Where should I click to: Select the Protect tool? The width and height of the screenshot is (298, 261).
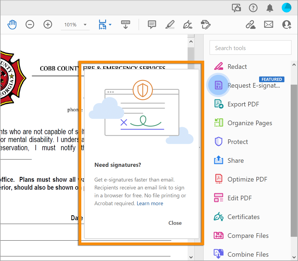pyautogui.click(x=238, y=142)
